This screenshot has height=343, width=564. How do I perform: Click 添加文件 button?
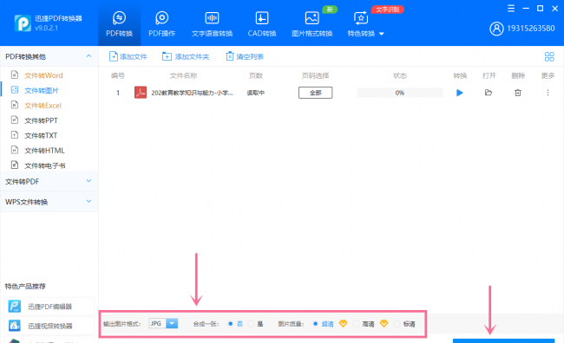pyautogui.click(x=128, y=56)
